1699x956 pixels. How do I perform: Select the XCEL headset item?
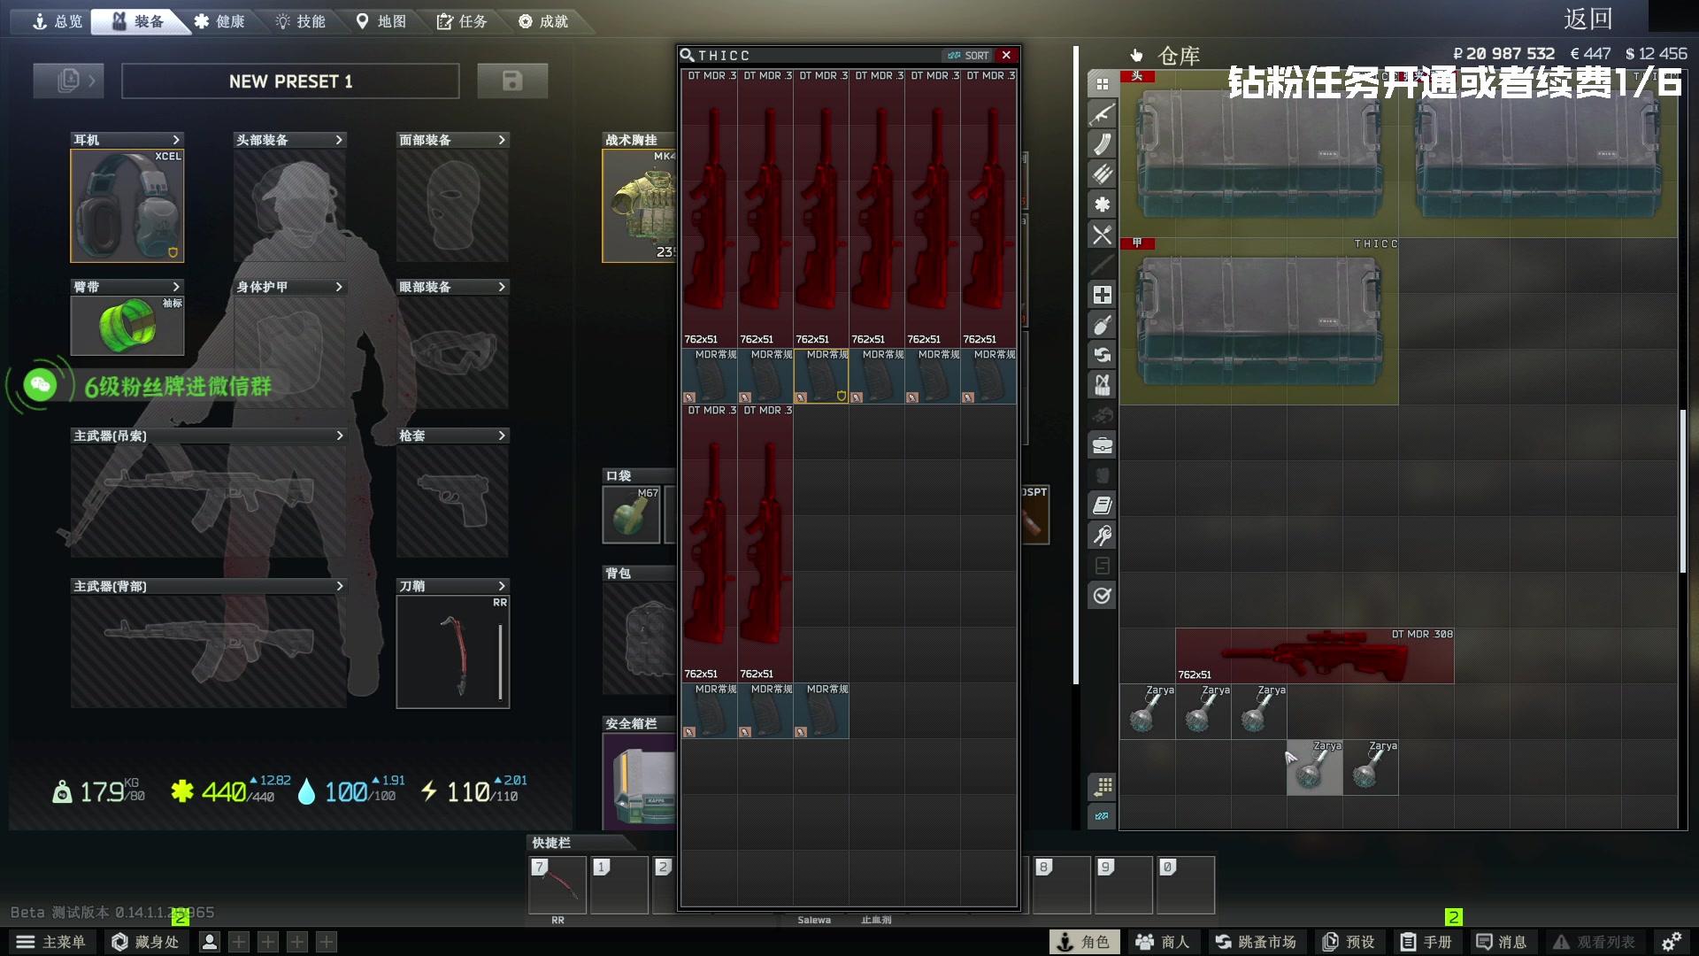(127, 205)
